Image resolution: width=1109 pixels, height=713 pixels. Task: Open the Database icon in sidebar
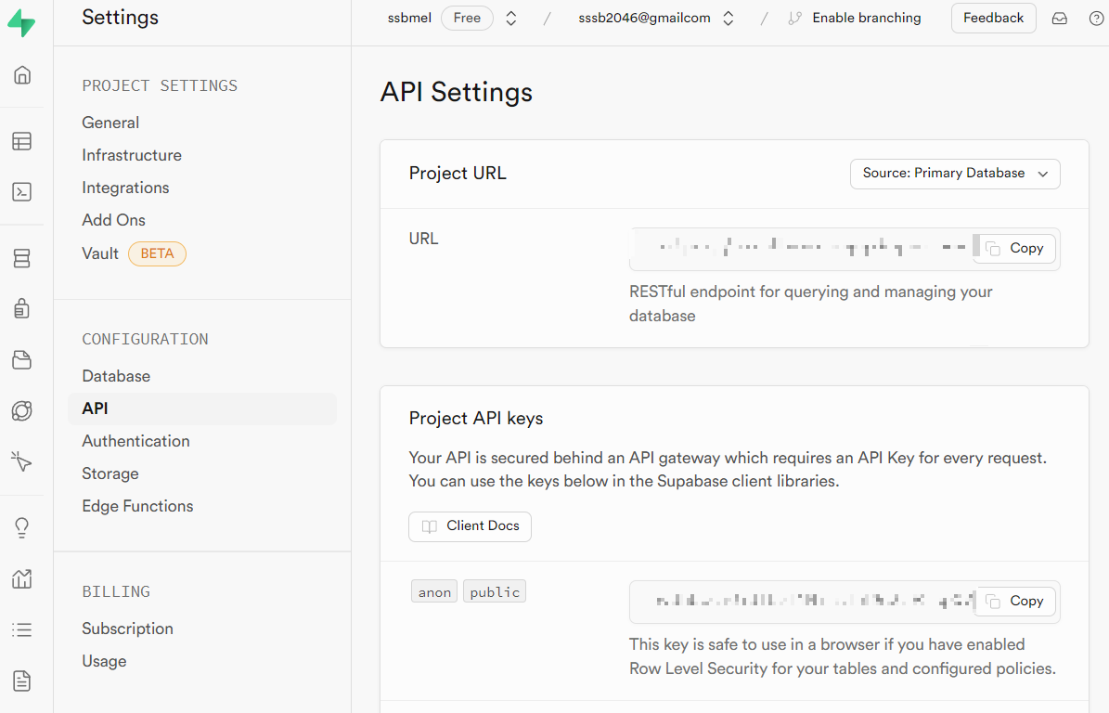[x=22, y=258]
